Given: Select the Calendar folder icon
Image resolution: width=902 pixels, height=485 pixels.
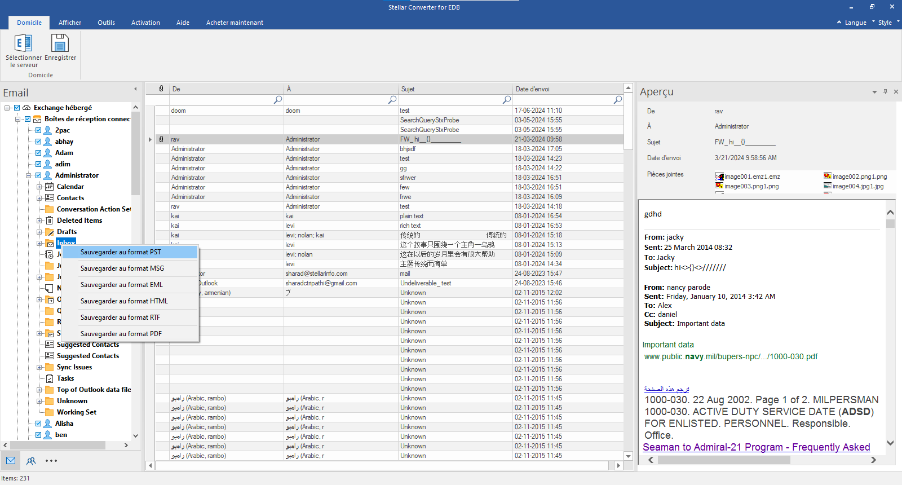Looking at the screenshot, I should [50, 187].
